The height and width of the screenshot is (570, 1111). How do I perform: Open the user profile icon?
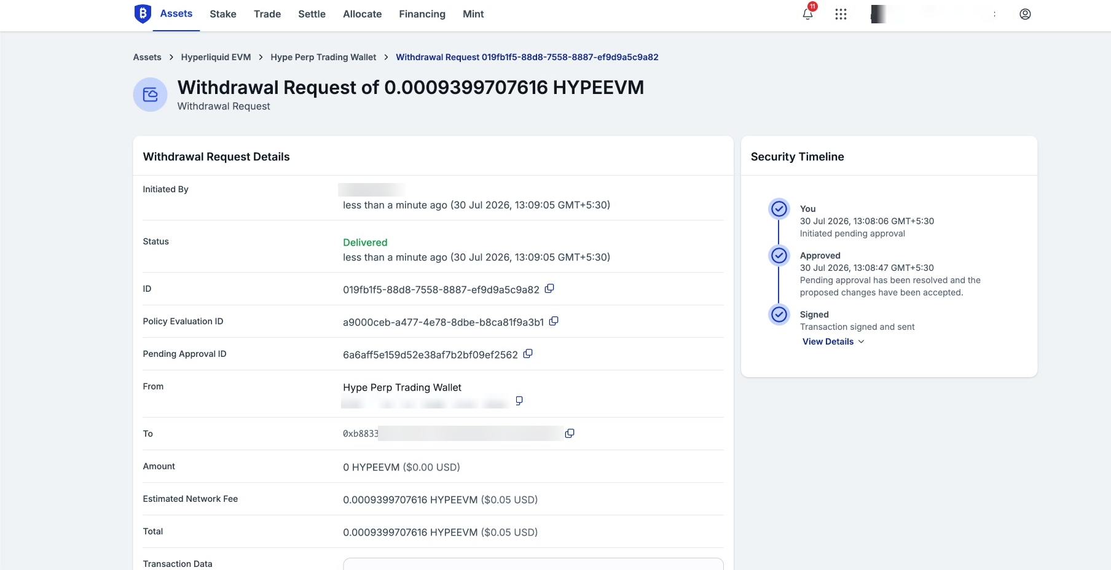point(1025,14)
